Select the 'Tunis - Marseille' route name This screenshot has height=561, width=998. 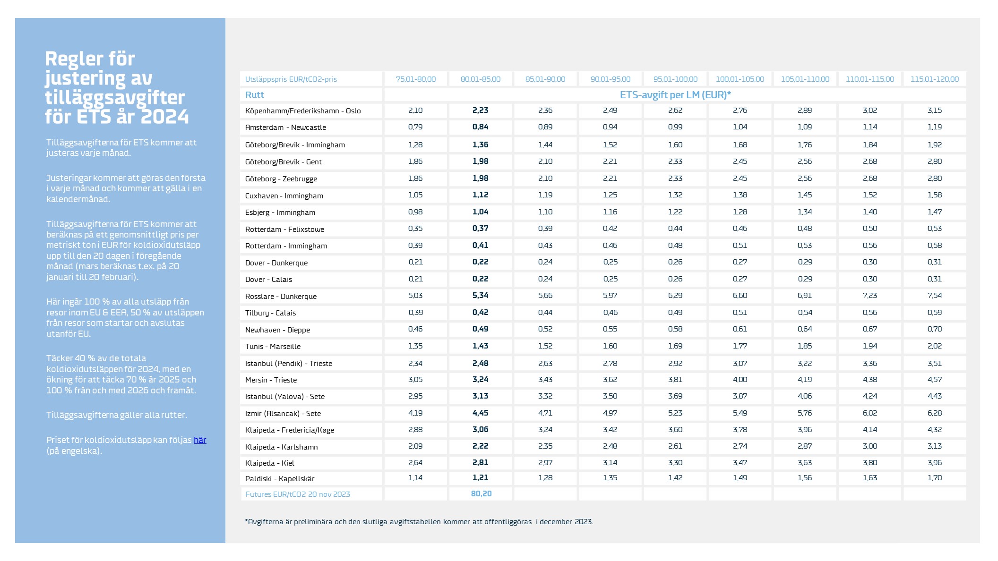(x=273, y=347)
